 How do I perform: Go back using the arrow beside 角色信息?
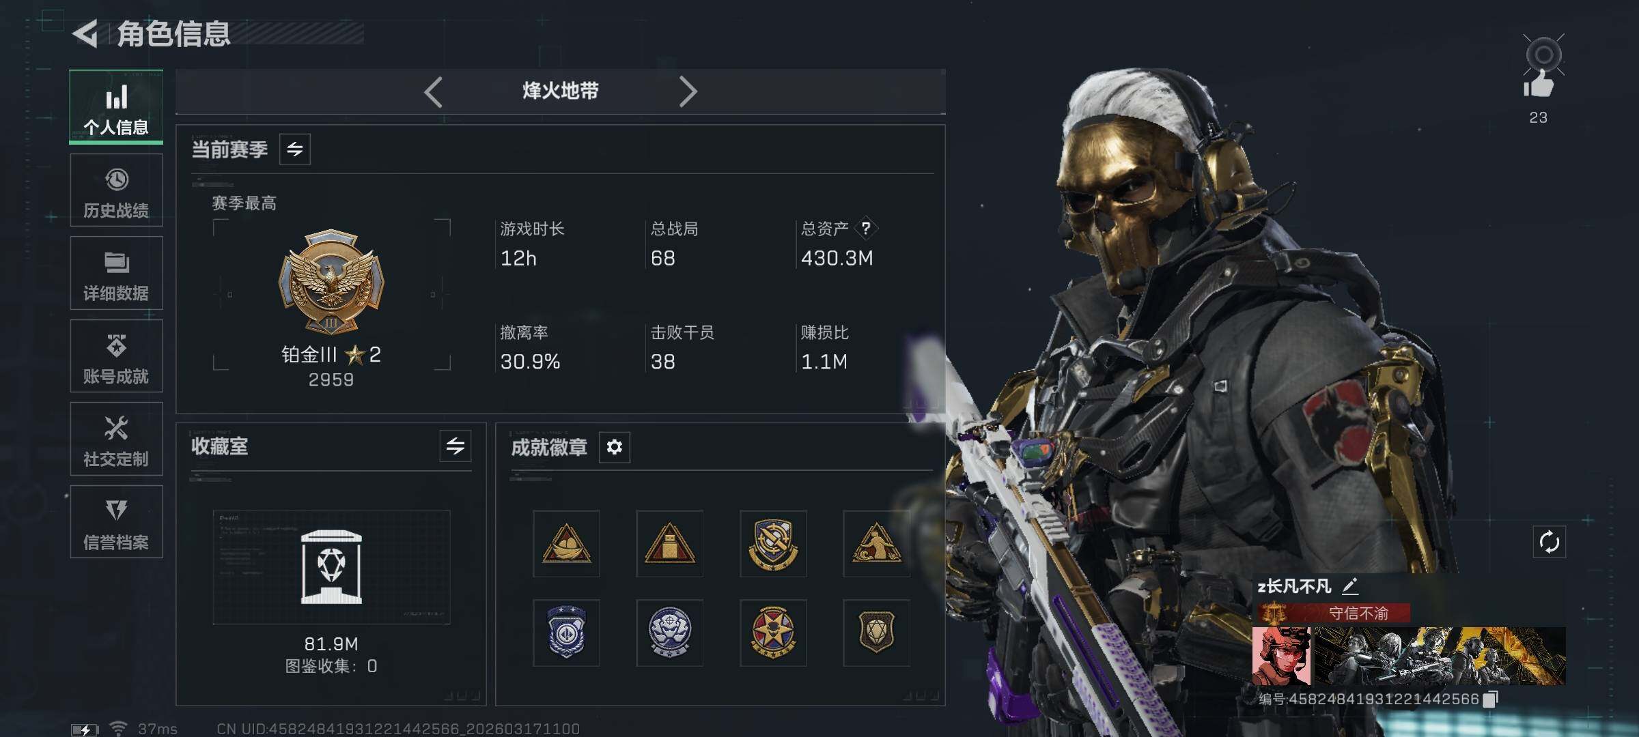[86, 33]
